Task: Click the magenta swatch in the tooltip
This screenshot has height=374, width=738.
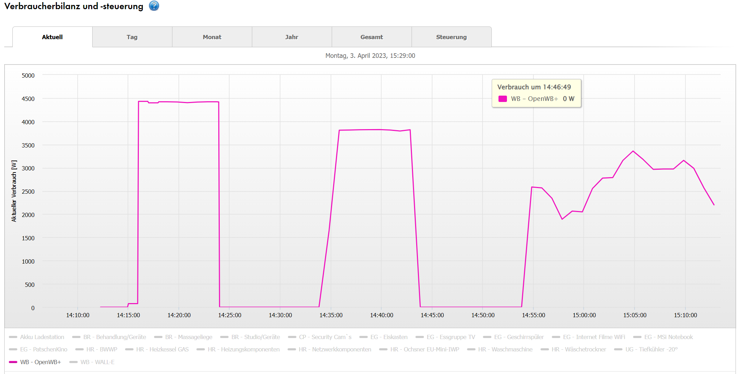Action: pyautogui.click(x=502, y=99)
